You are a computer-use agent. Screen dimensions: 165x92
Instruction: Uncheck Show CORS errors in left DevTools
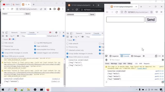coord(3,56)
